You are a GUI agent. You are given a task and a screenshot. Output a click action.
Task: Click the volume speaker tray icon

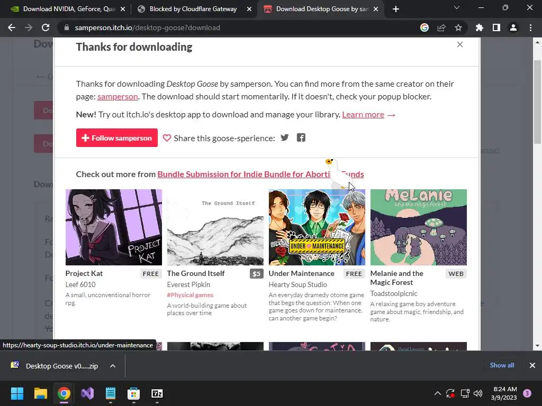tap(478, 393)
